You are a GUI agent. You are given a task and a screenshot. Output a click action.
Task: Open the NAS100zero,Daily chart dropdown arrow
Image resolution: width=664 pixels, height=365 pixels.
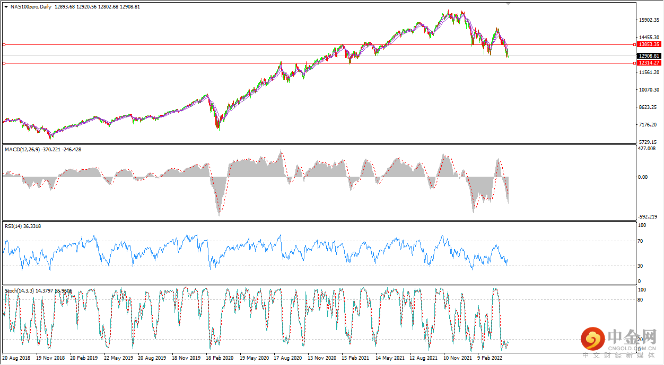[6, 7]
